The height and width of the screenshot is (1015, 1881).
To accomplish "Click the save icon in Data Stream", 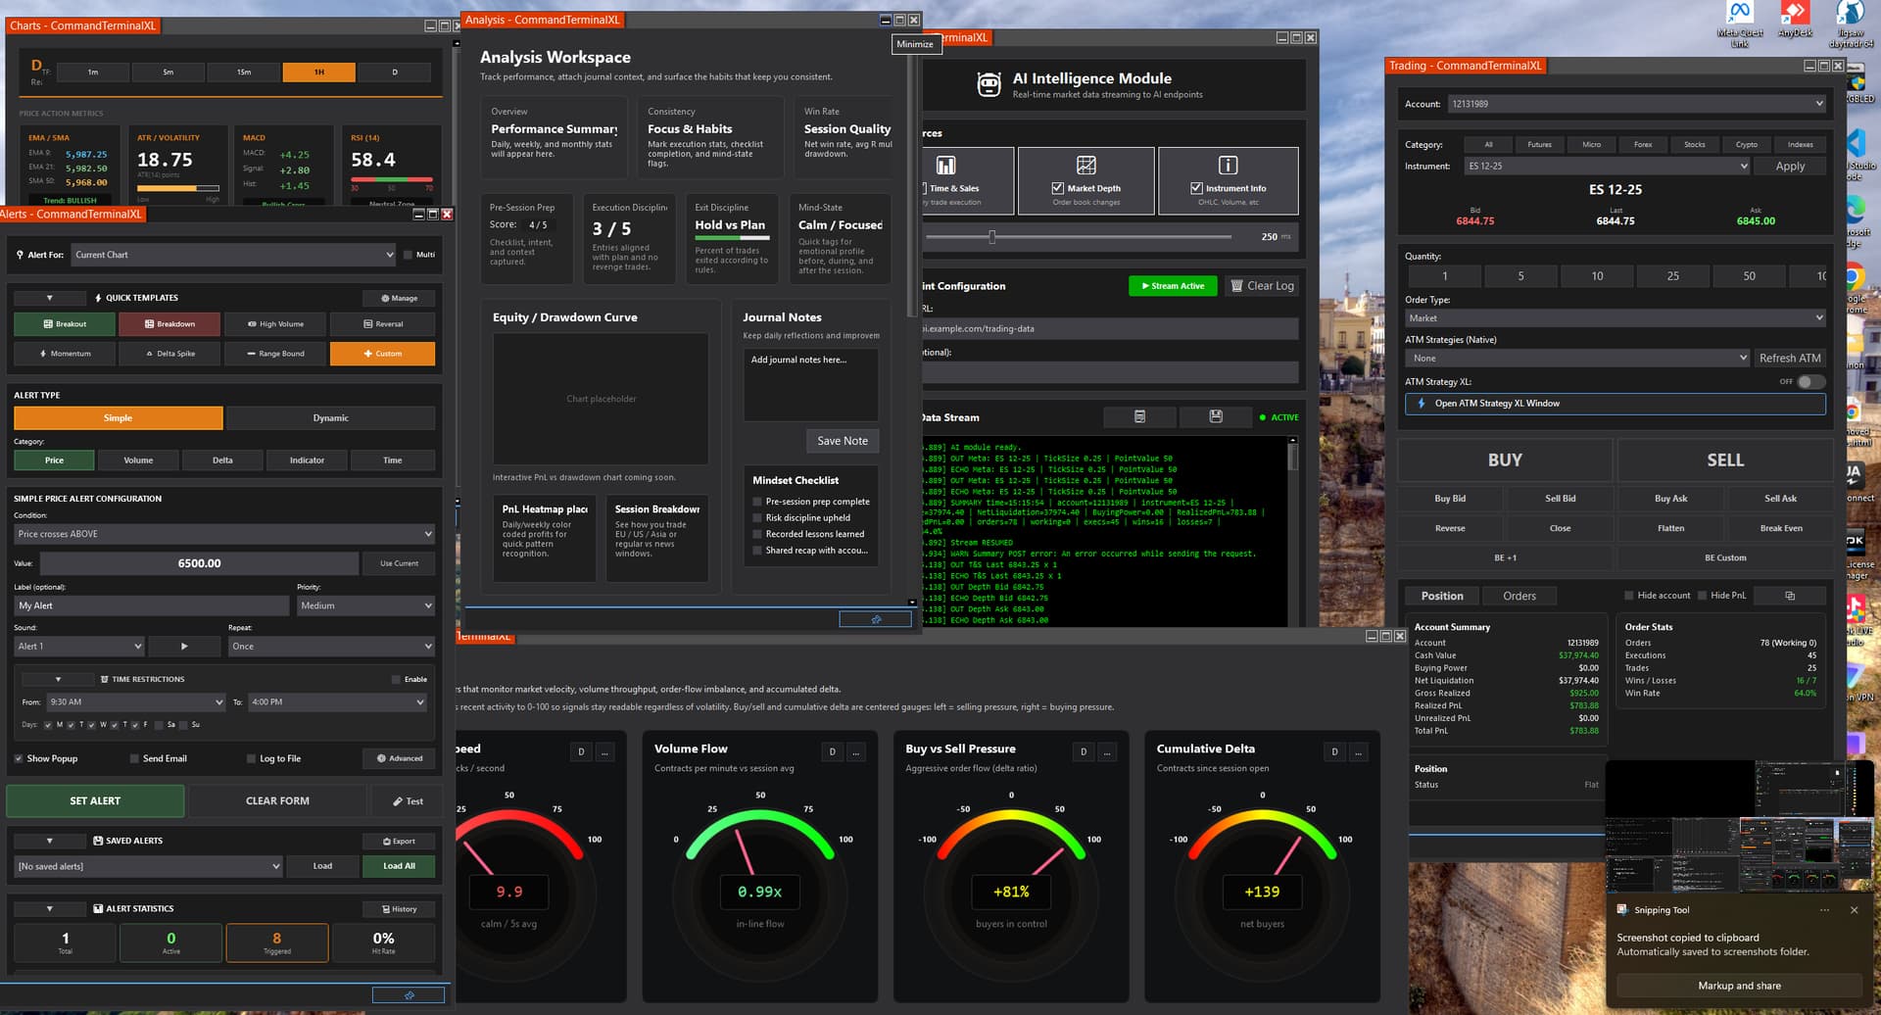I will (x=1216, y=417).
